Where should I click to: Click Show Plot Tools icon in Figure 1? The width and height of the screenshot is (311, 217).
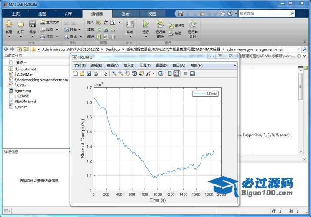(192, 73)
